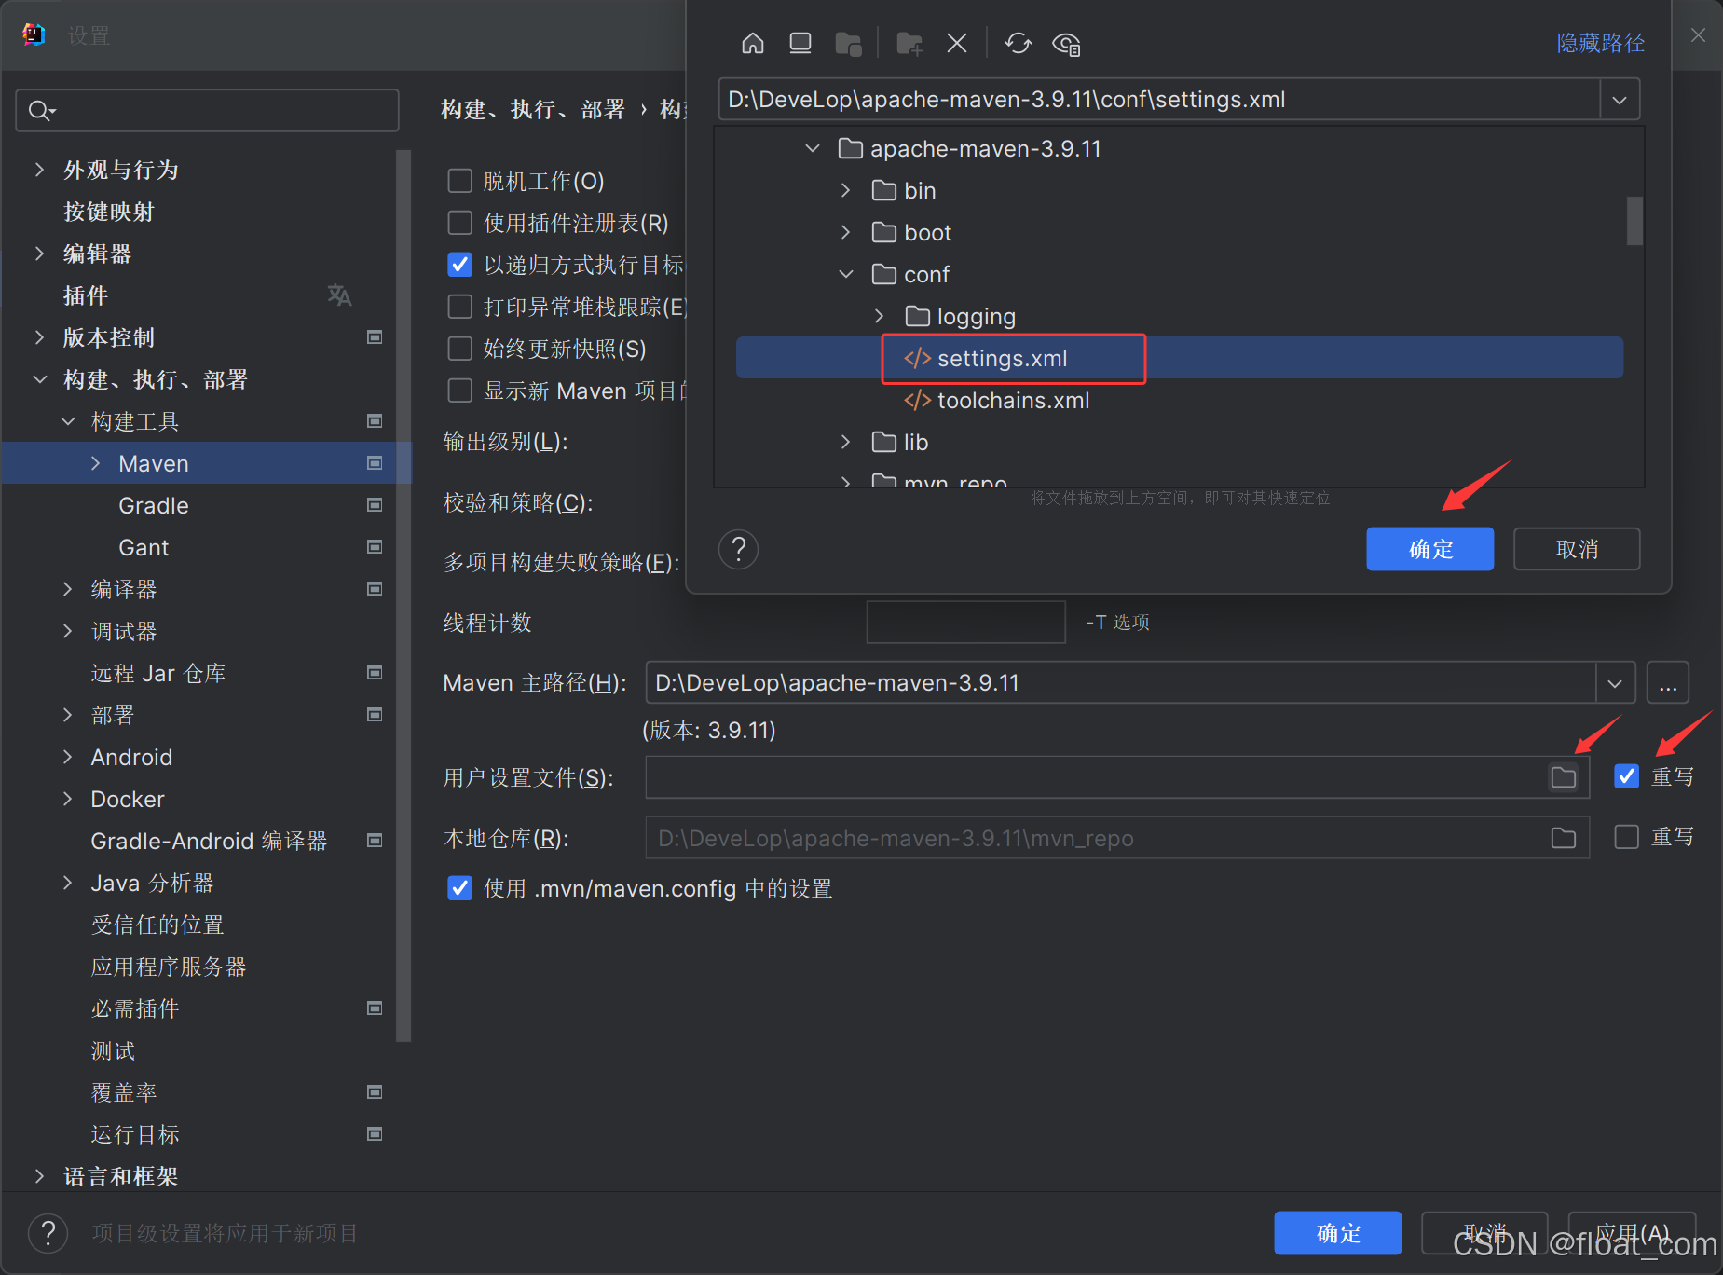Focus the settings search field
The height and width of the screenshot is (1275, 1723).
(207, 111)
